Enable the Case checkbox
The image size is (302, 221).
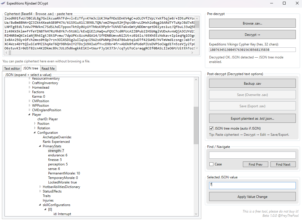[x=211, y=164]
